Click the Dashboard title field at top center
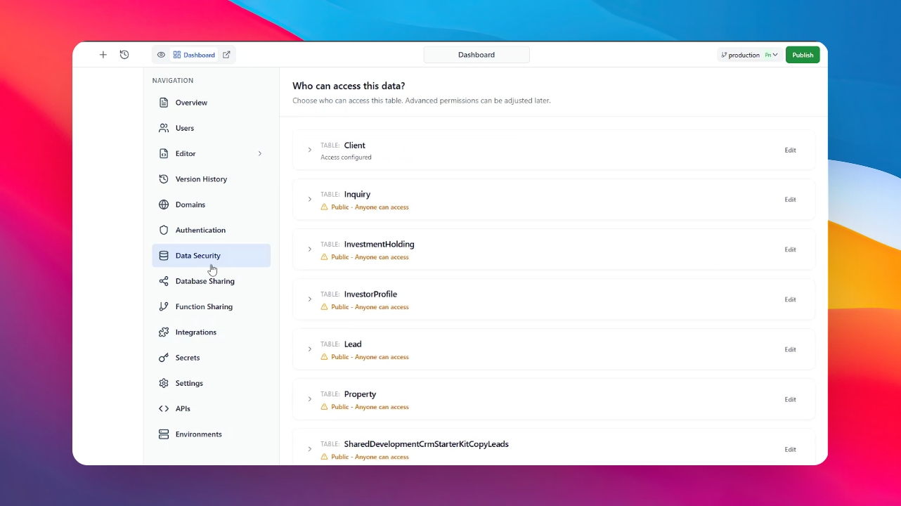Viewport: 901px width, 506px height. [477, 55]
